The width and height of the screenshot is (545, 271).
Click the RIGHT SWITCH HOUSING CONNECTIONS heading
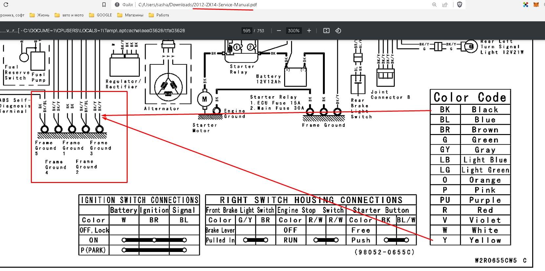click(311, 200)
